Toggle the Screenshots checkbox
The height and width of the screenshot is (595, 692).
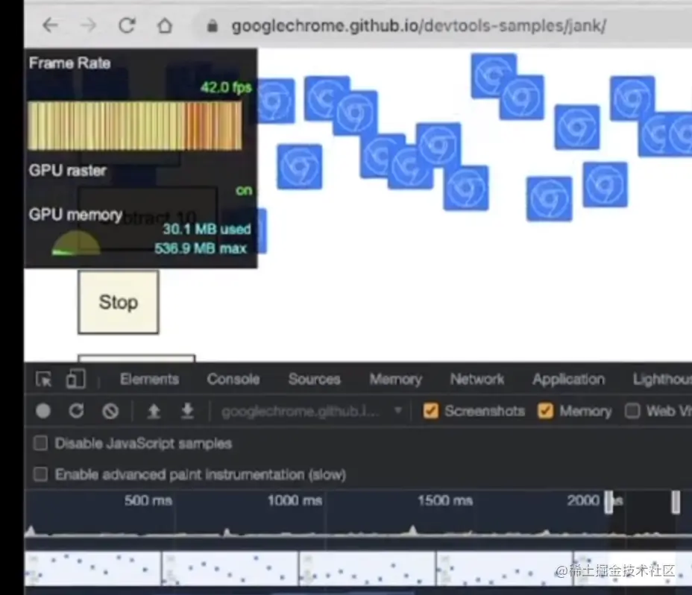point(431,411)
